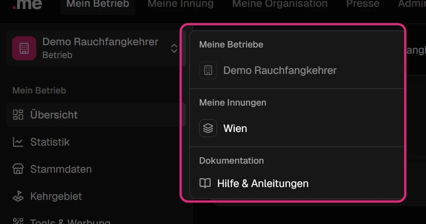Viewport: 426px width, 224px height.
Task: Click the pink building icon of Demo Rauchfangkehrer
Action: tap(24, 48)
